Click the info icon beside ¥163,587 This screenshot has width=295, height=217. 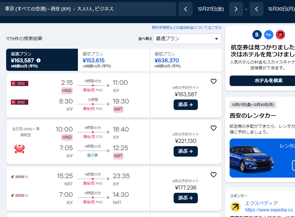[39, 60]
